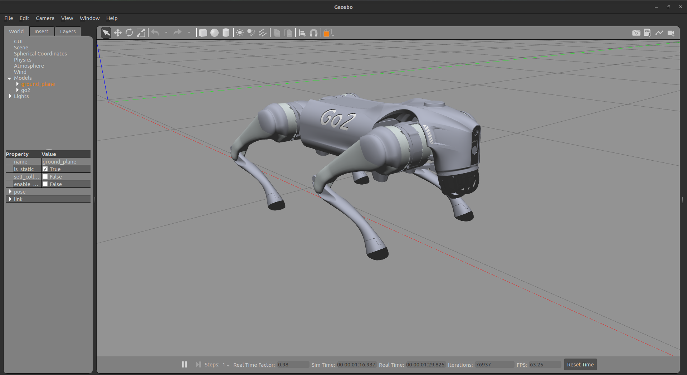Screen dimensions: 687x375
Task: Select Spherical Coordinates tree item
Action: click(40, 54)
